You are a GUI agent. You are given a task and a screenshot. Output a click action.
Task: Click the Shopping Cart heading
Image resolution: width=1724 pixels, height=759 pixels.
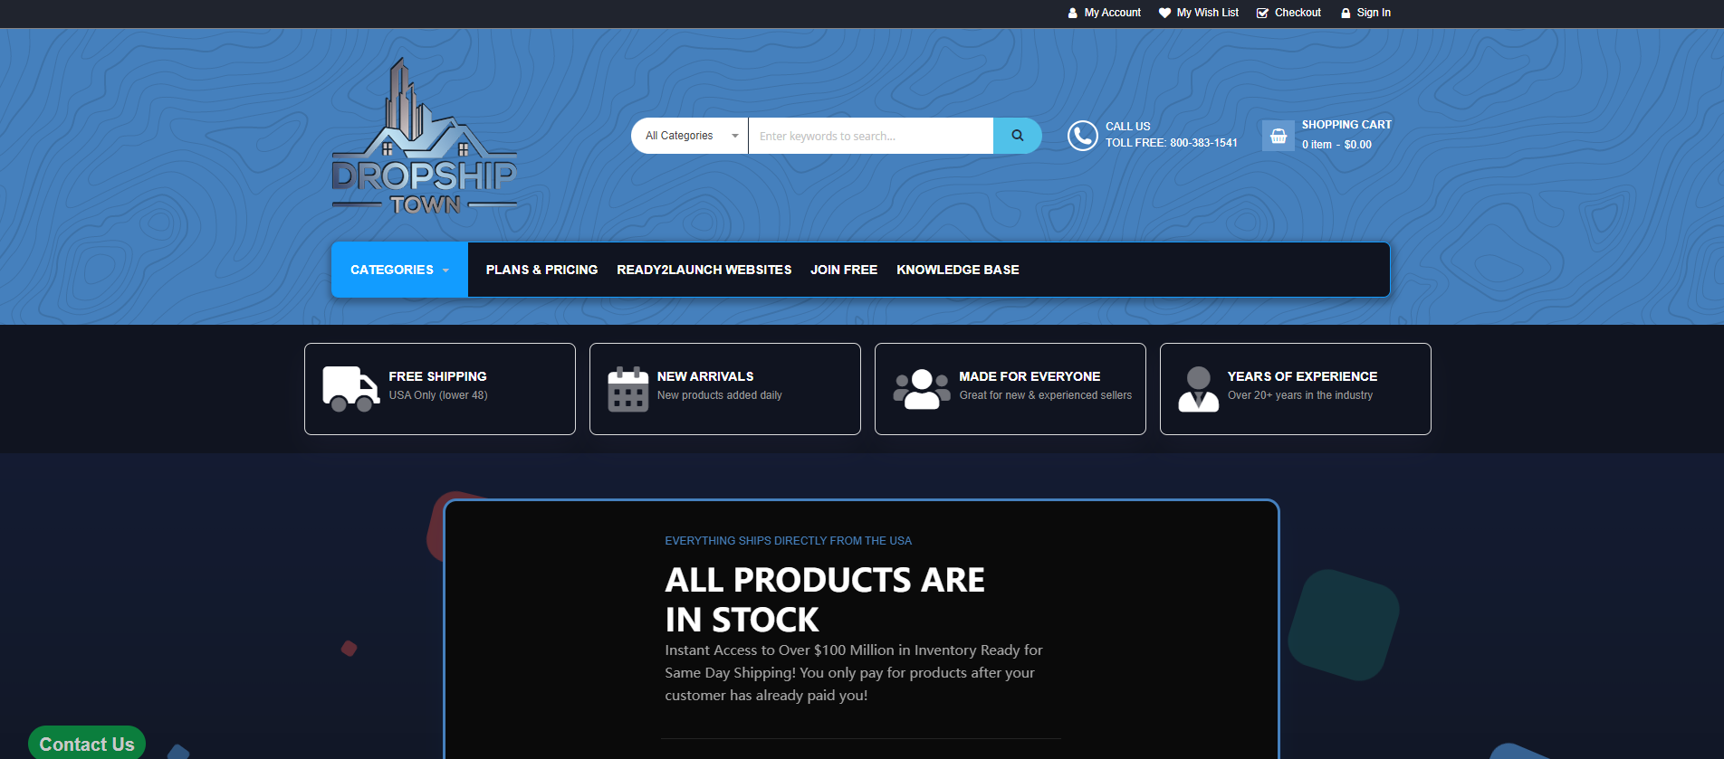1346,125
